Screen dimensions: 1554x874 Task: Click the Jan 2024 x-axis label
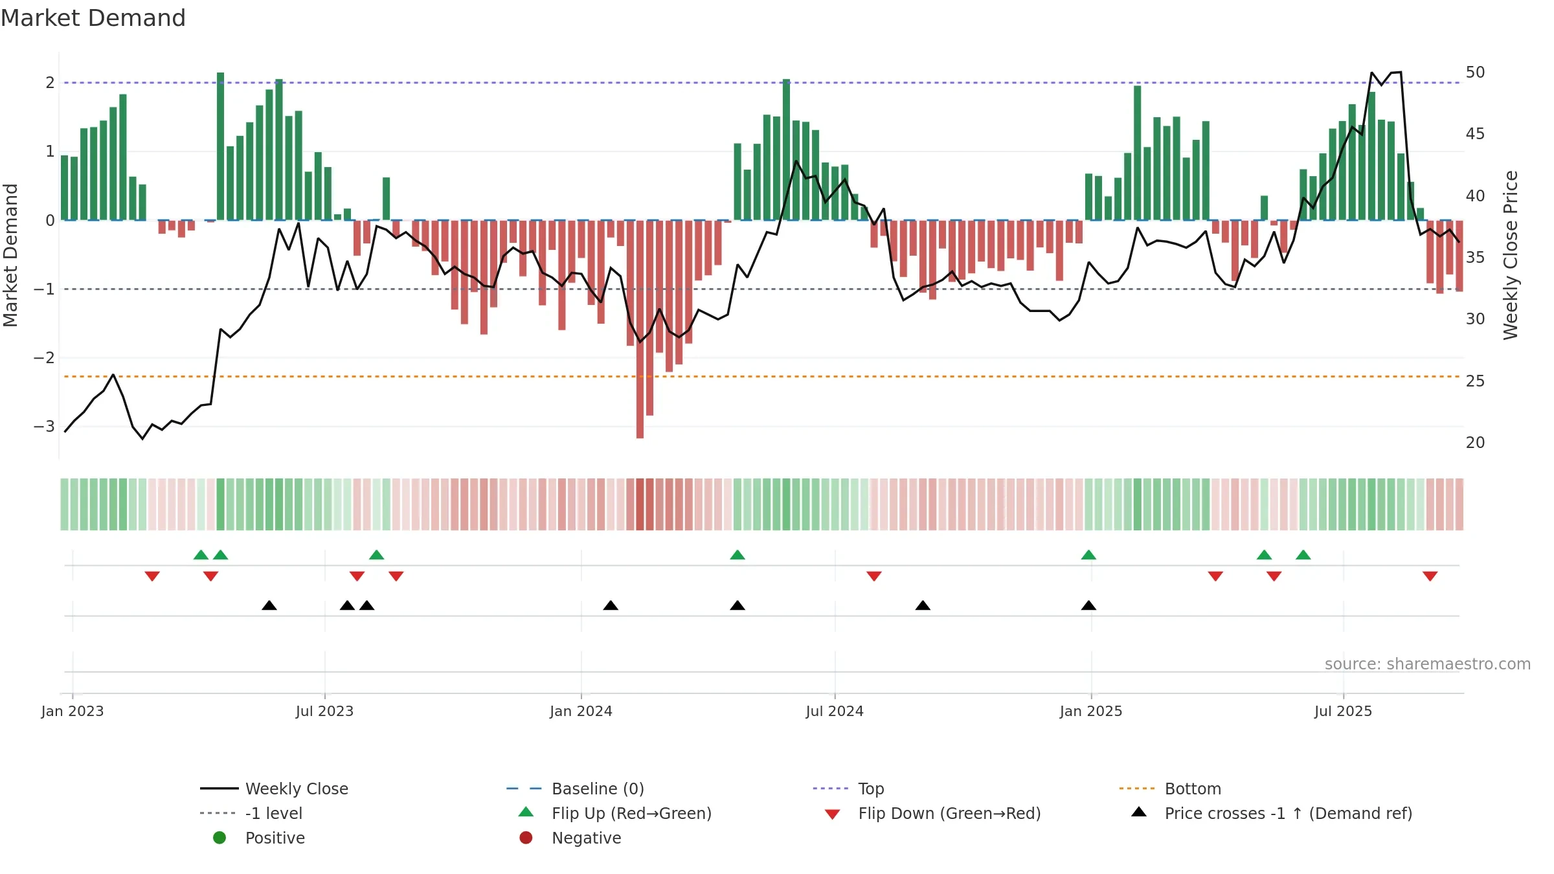(581, 712)
